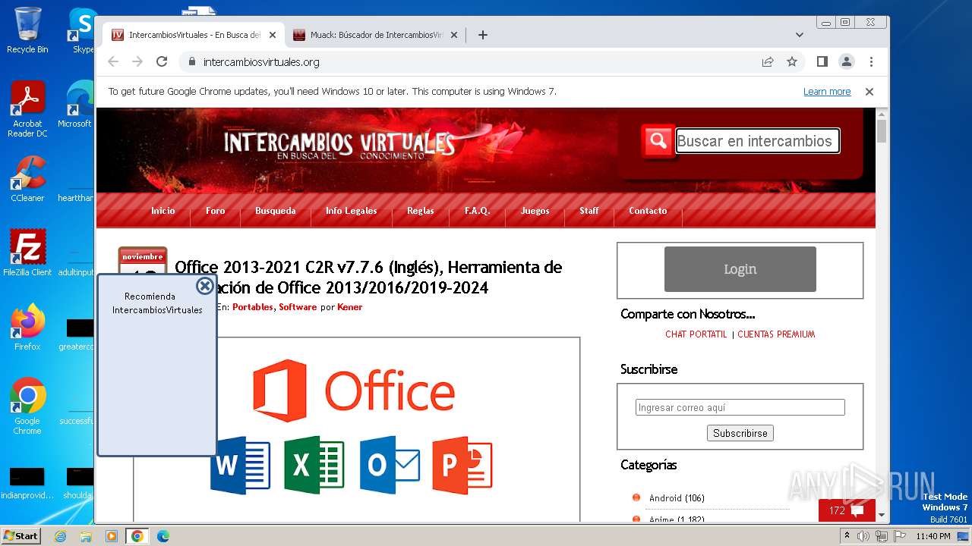Open Chrome side panel icon
The width and height of the screenshot is (972, 546).
coord(822,61)
